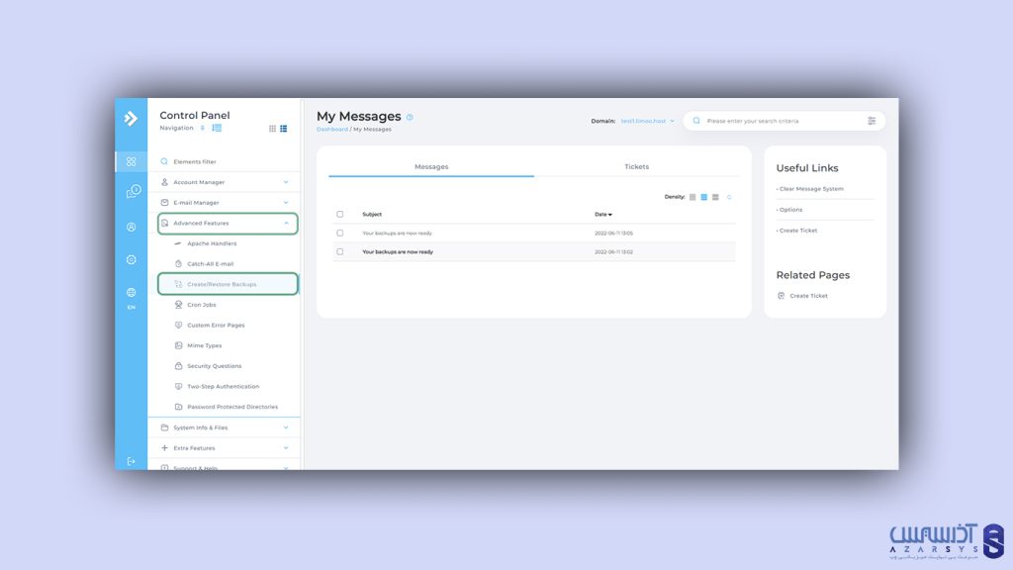Image resolution: width=1013 pixels, height=570 pixels.
Task: Click the refresh icon beside Density
Action: [x=729, y=197]
